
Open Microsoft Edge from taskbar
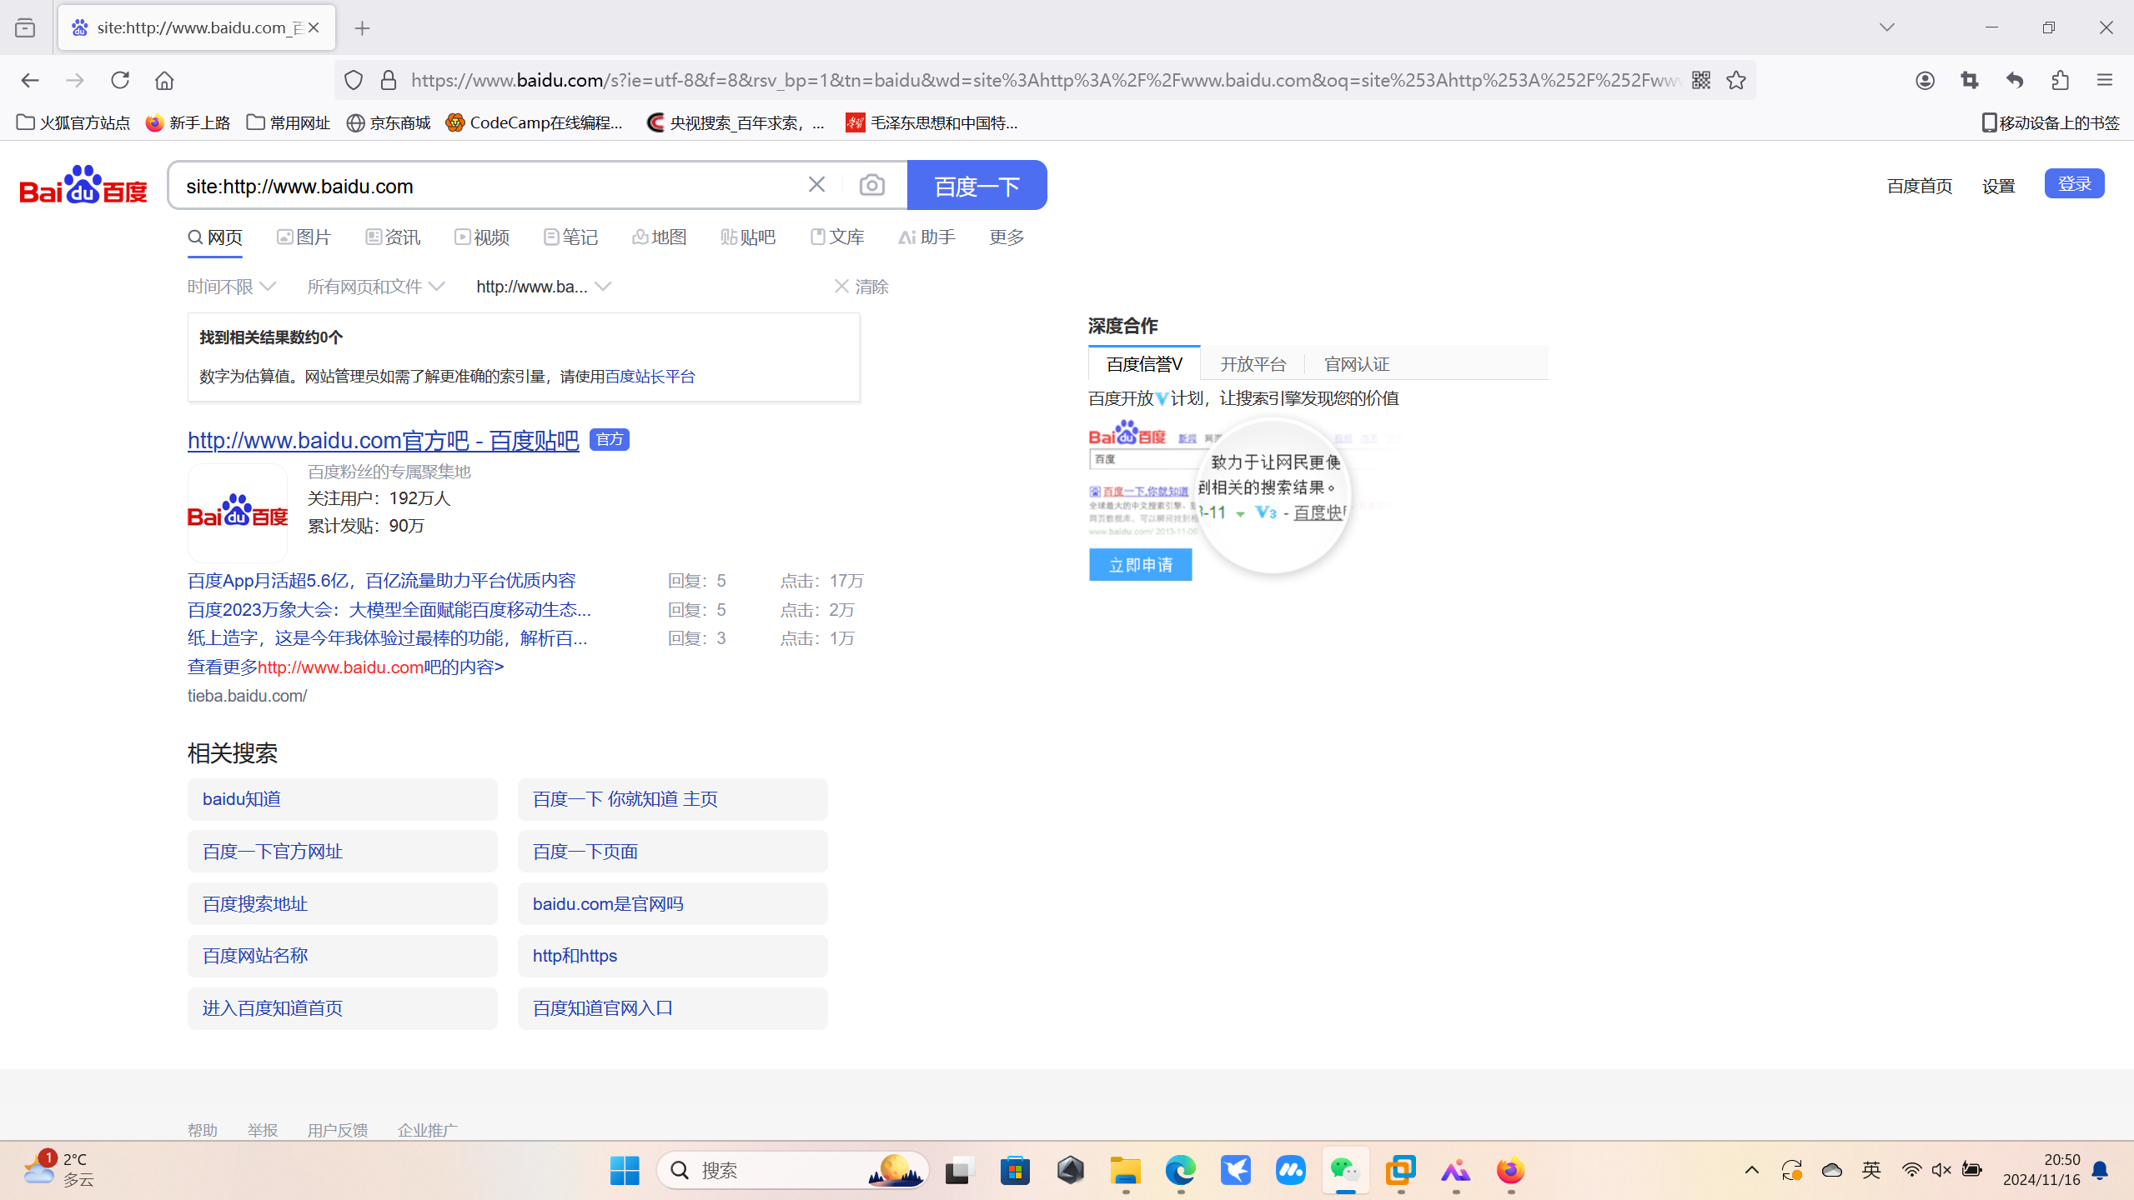(1180, 1170)
